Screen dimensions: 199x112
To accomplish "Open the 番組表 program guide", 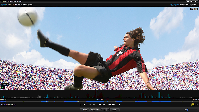I will coord(85,110).
